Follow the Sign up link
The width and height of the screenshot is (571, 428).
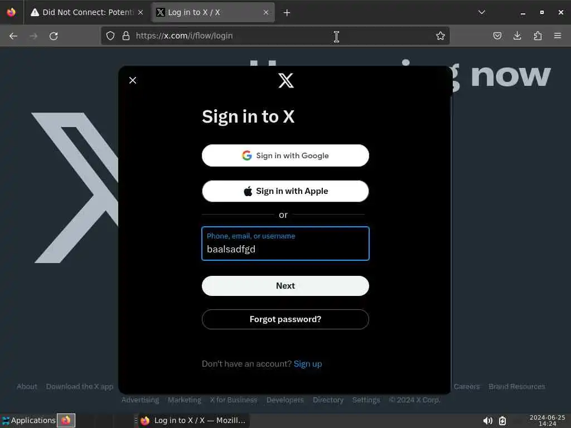tap(308, 363)
